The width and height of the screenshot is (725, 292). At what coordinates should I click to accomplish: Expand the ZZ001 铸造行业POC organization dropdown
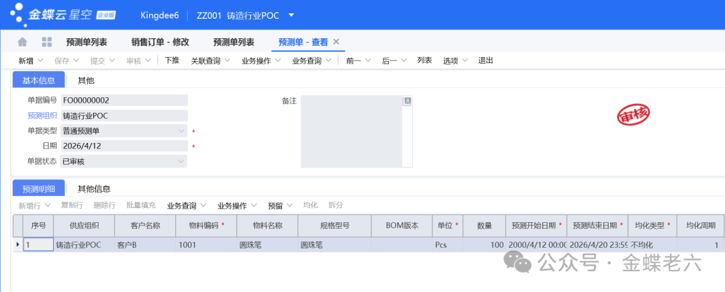[291, 15]
